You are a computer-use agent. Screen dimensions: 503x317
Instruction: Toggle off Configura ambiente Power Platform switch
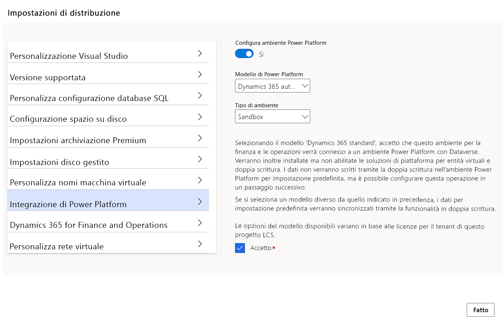tap(244, 54)
